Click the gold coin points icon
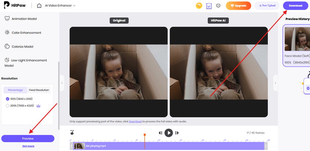Image resolution: width=310 pixels, height=151 pixels. coord(199,6)
